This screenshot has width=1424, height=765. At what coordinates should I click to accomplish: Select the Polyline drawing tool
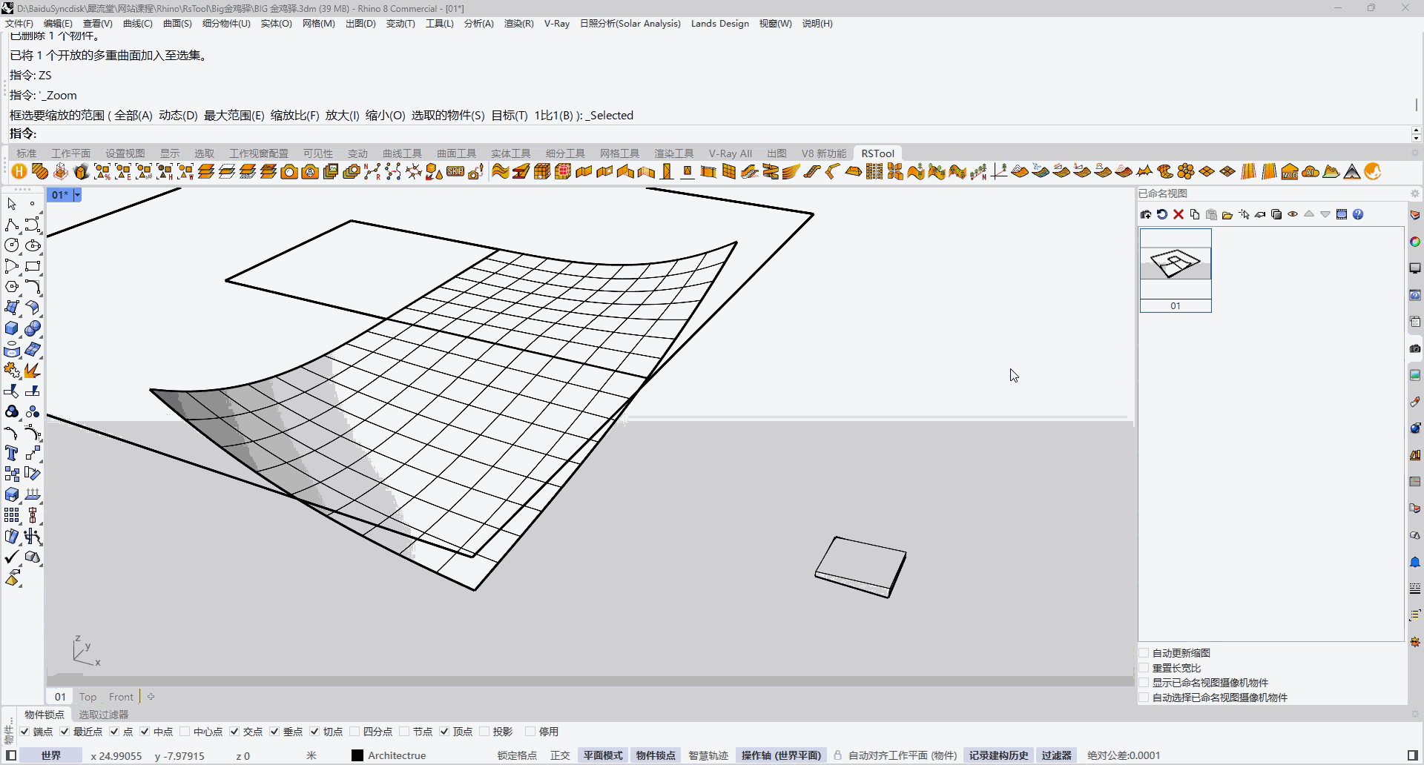tap(12, 225)
